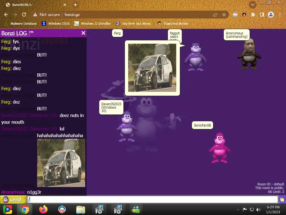Screen dimensions: 286x215
Task: Open the Start menu on the taskbar
Action: (8, 209)
